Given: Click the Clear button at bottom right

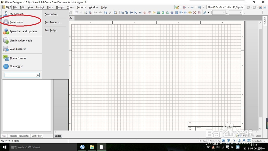Looking at the screenshot, I should point(258,136).
